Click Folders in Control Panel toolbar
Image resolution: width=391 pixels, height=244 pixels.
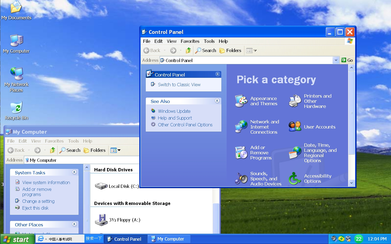click(230, 50)
